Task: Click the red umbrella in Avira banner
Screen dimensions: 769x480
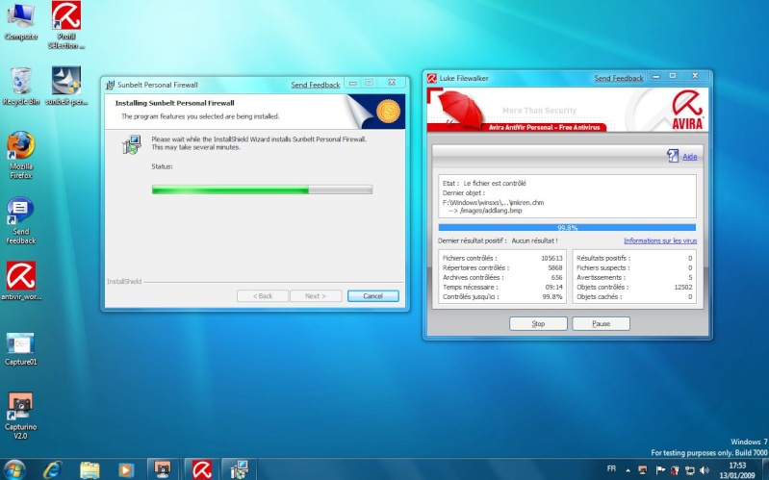Action: 460,109
